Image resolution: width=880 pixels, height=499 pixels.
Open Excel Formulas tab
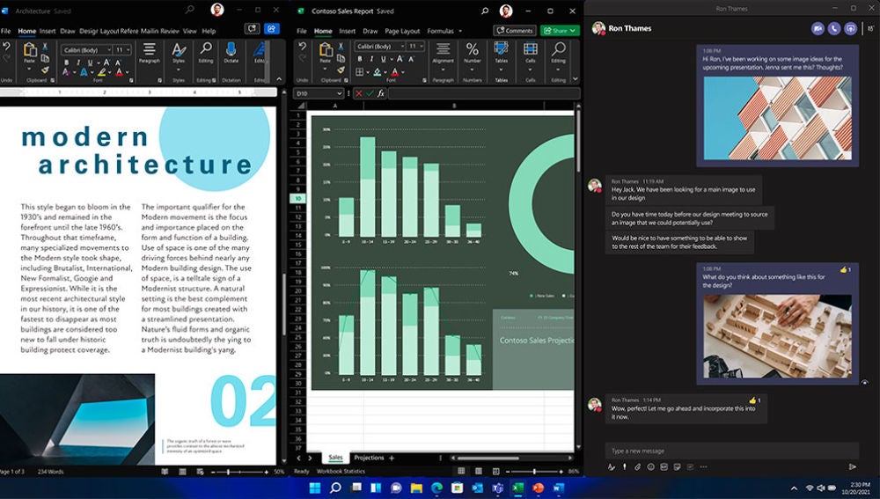[x=441, y=31]
